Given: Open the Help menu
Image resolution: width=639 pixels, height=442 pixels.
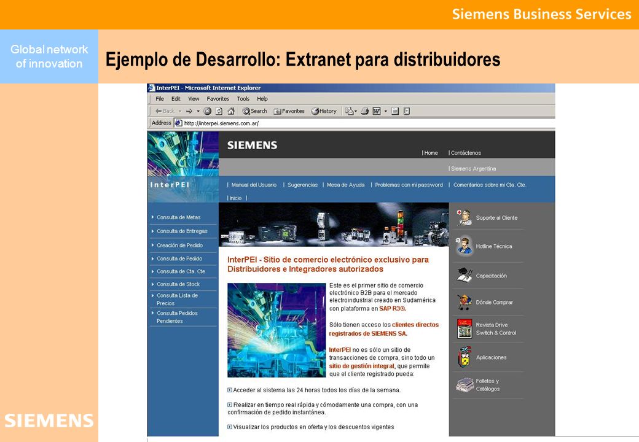Looking at the screenshot, I should [x=262, y=99].
